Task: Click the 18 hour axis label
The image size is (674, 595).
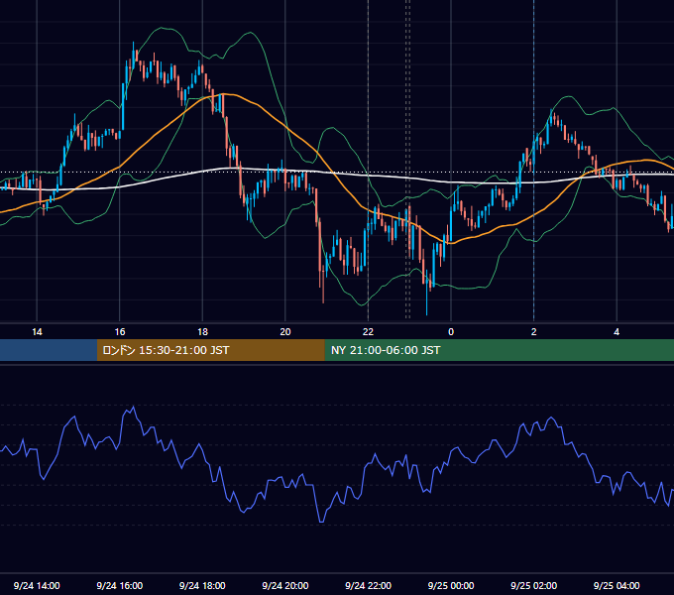Action: pyautogui.click(x=202, y=332)
